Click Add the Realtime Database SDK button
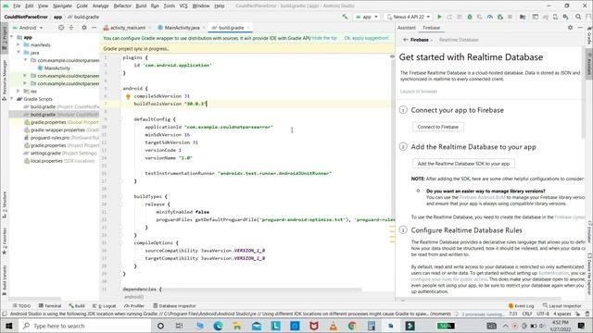Screen dimensions: 593x333 [463, 164]
